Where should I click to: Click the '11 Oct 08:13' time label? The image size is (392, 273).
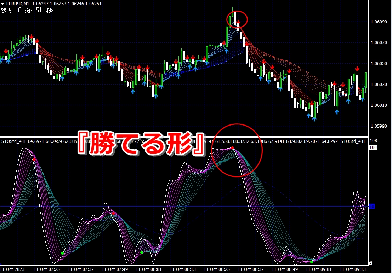(x=183, y=269)
